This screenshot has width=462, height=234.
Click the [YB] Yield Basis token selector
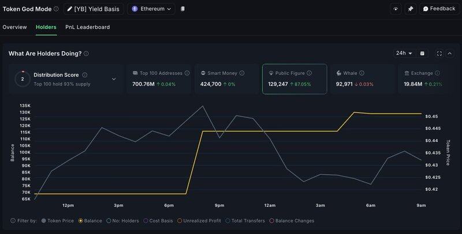pyautogui.click(x=93, y=9)
